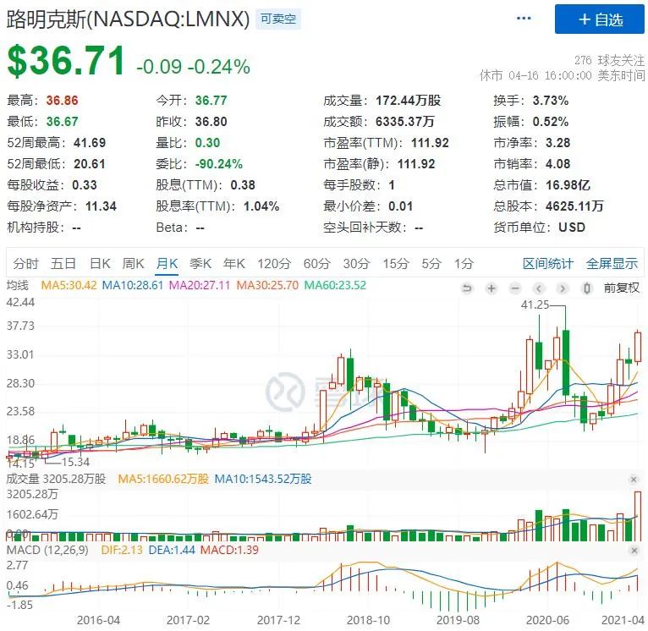
Task: Click 全屏显示 to view fullscreen
Action: point(612,263)
